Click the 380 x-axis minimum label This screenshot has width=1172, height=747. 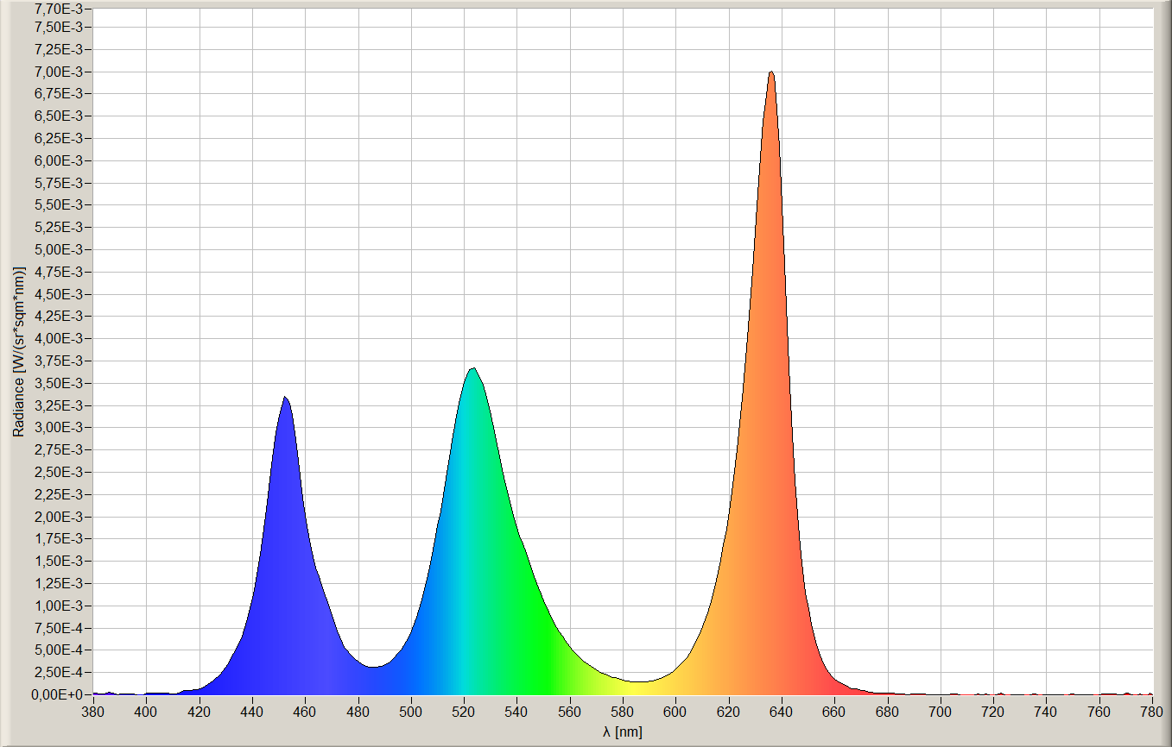pos(93,712)
